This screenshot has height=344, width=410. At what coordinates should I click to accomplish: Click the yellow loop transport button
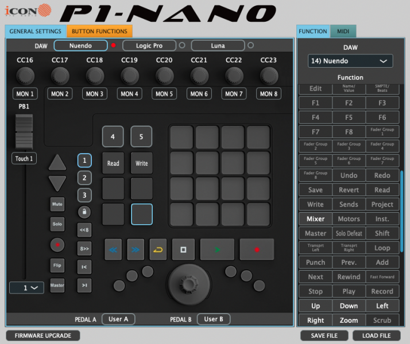158,249
